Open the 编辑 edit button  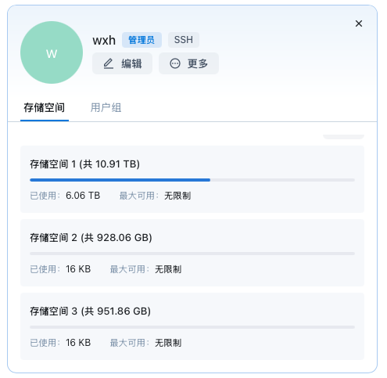coord(122,63)
